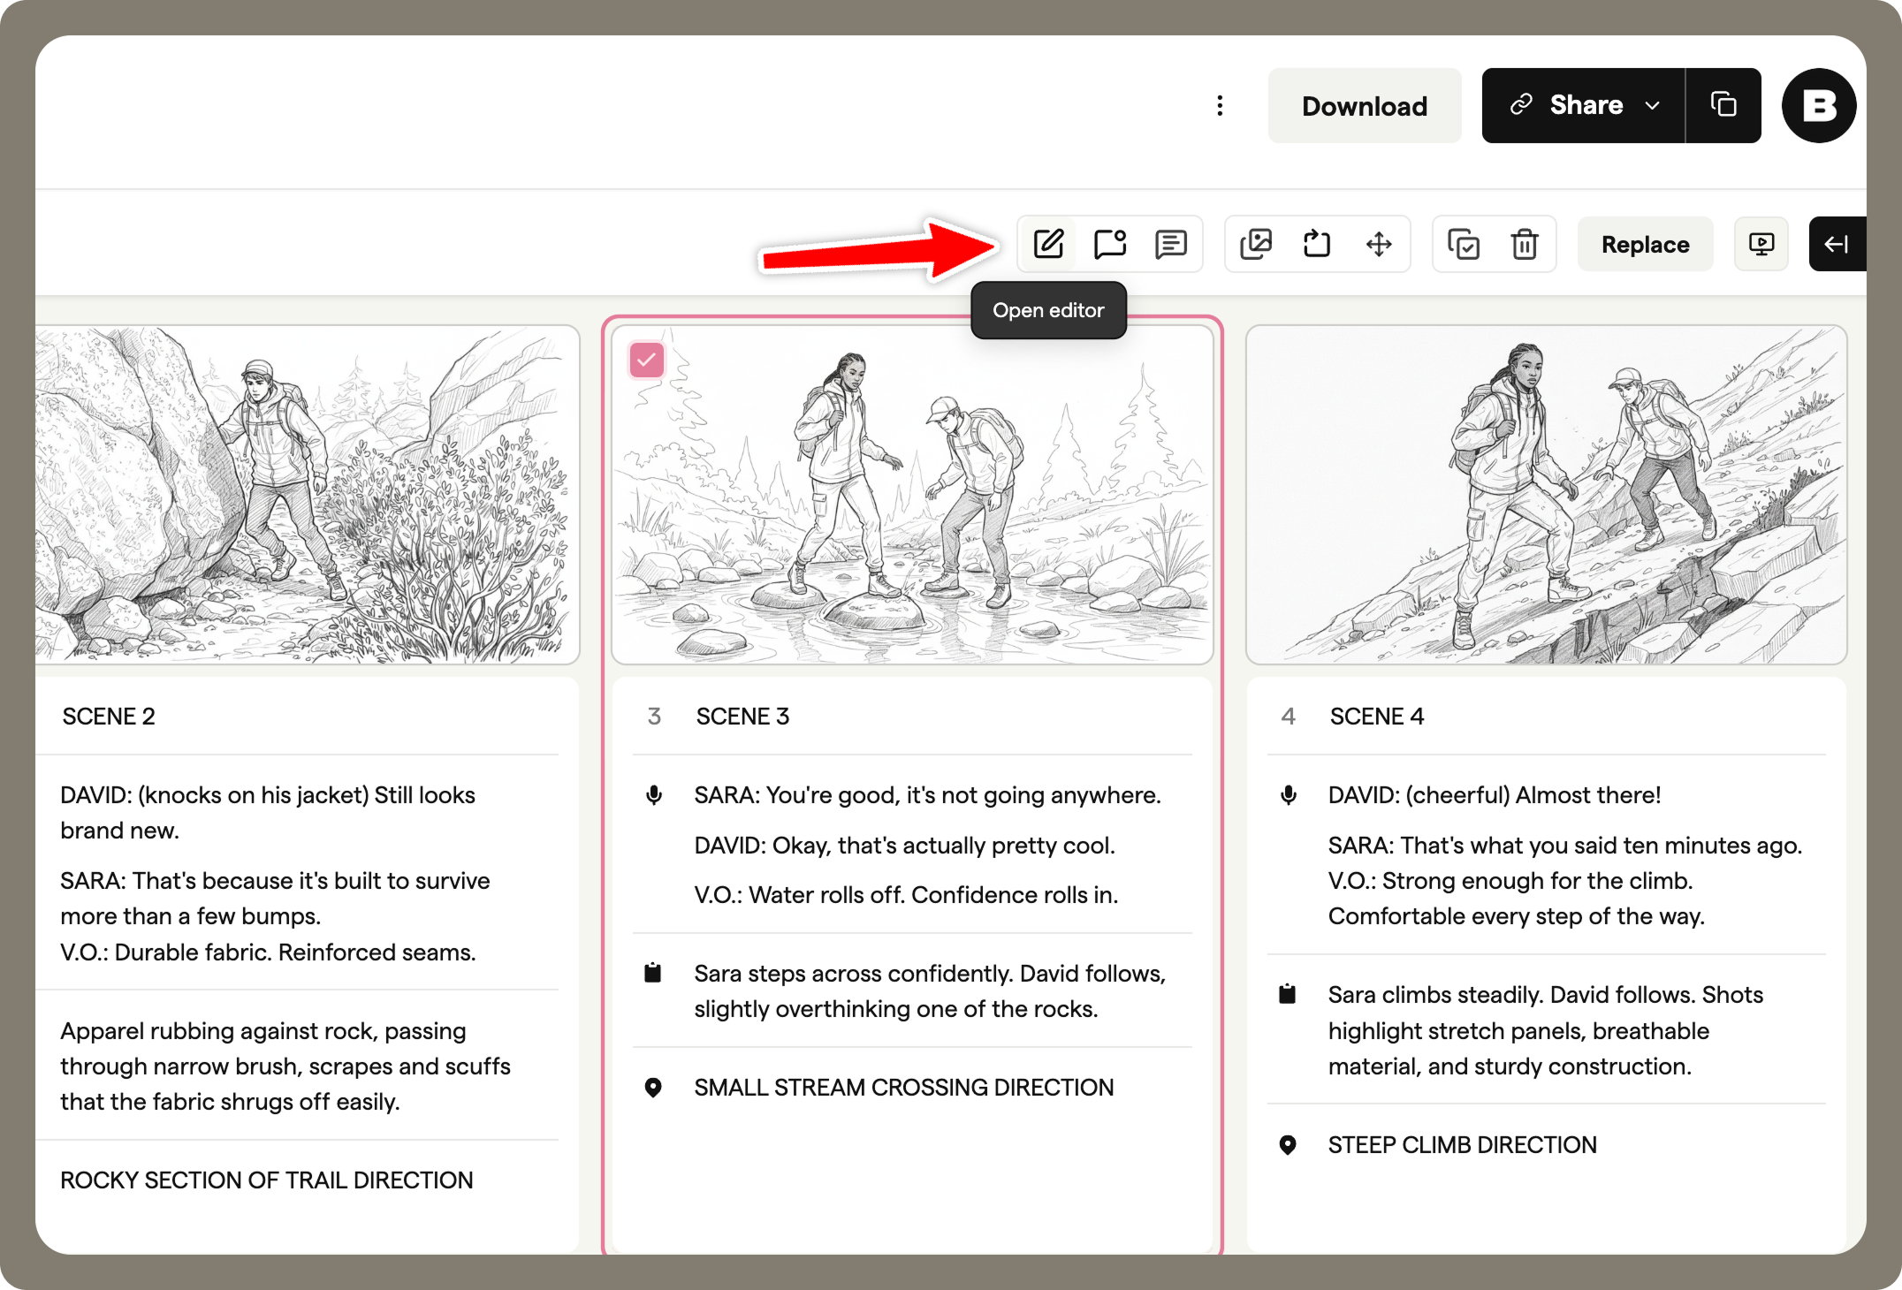Copy the share link
Screen dimensions: 1902x1290
(x=1723, y=105)
